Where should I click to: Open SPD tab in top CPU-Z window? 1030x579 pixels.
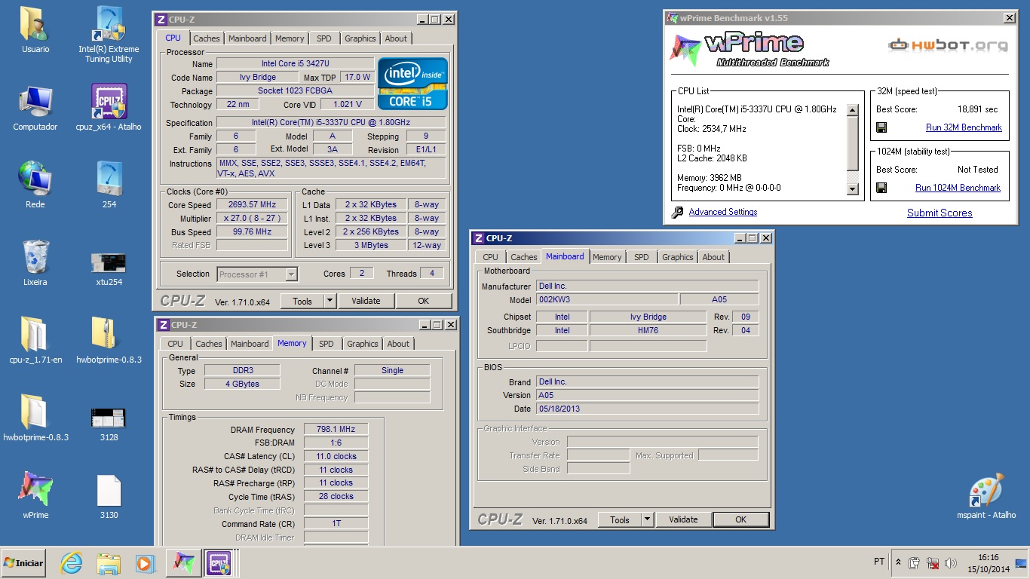[x=323, y=38]
